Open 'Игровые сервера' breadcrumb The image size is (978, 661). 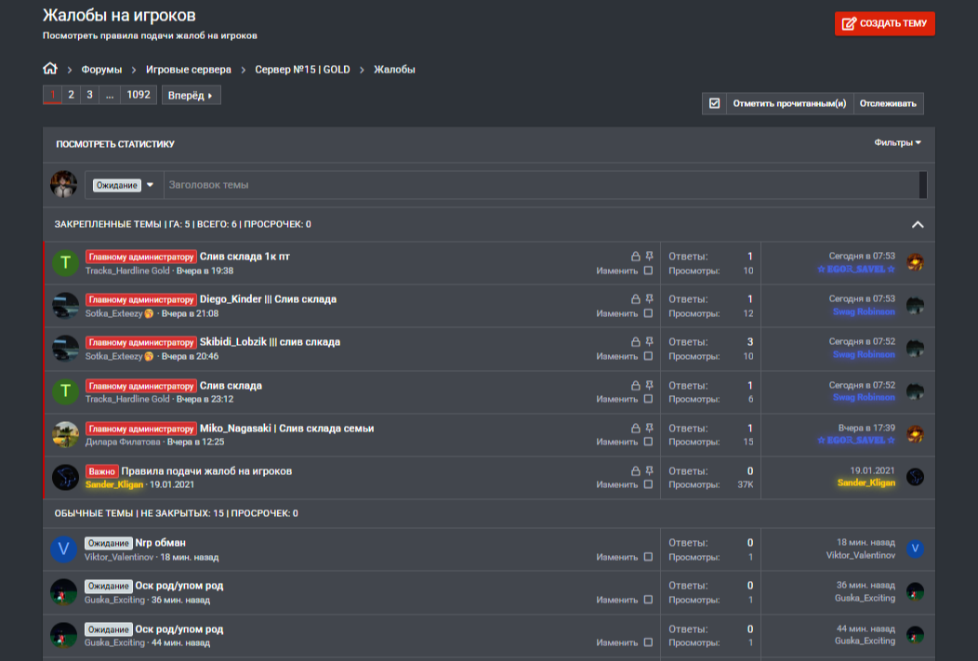pos(189,69)
